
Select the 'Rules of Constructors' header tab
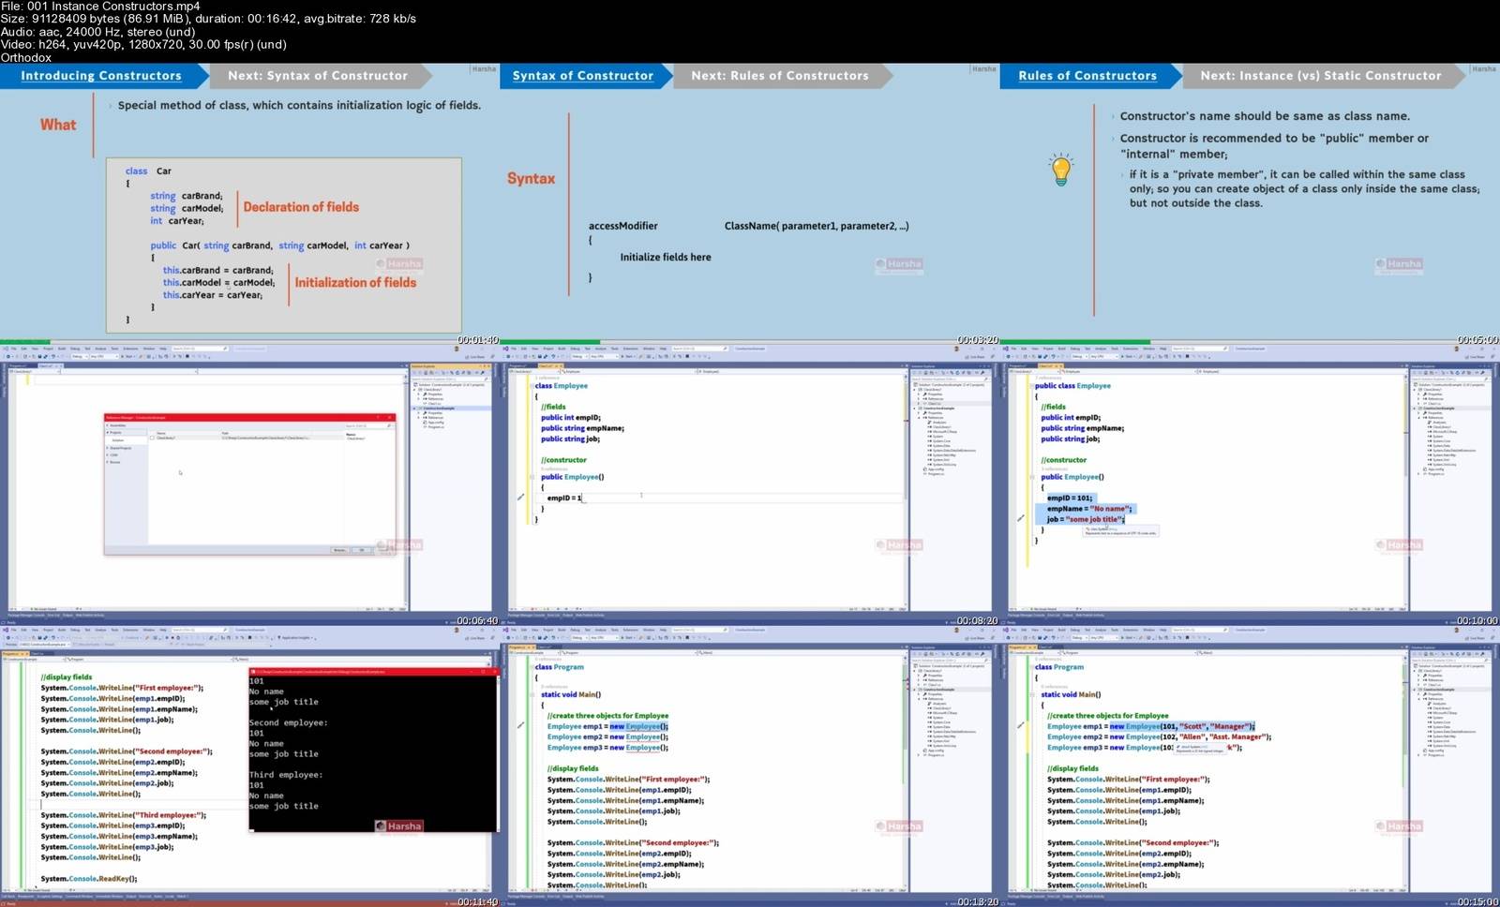click(x=1087, y=76)
